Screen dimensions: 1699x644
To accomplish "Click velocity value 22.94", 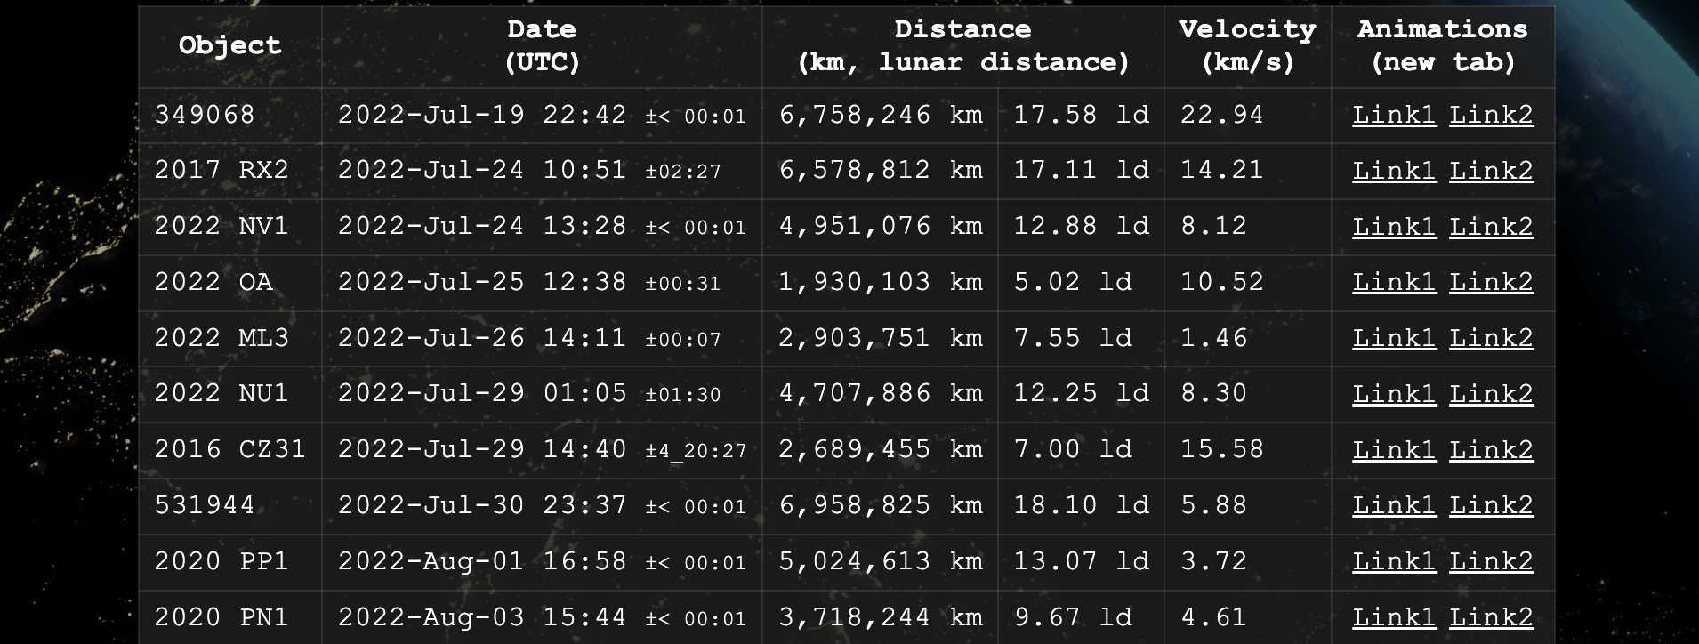I will (x=1222, y=115).
